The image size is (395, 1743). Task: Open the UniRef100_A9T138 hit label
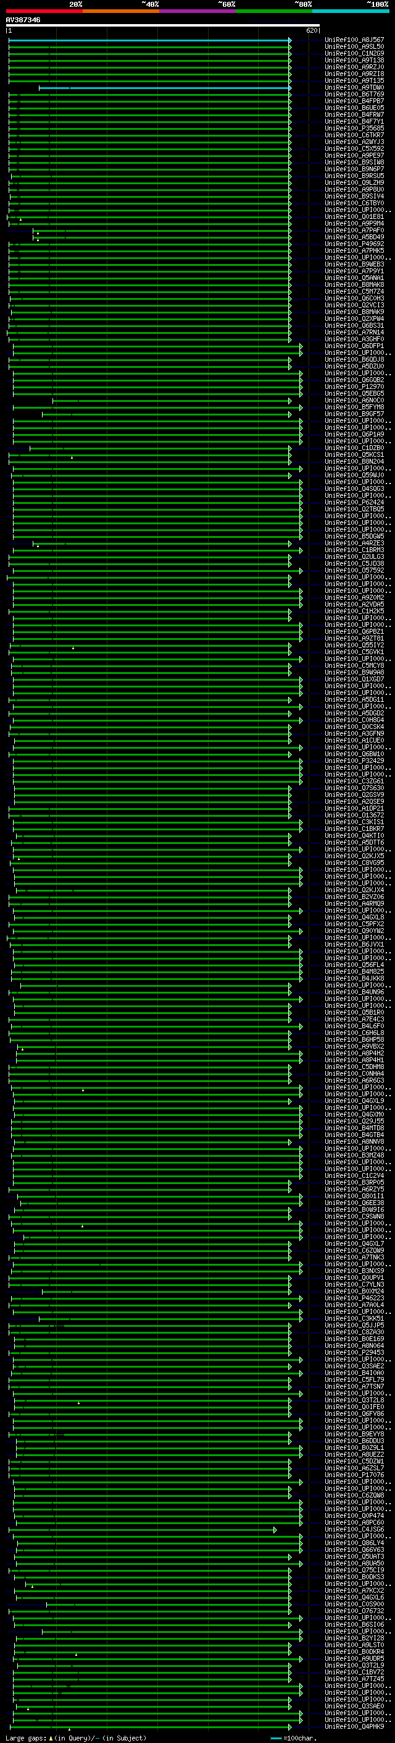click(x=354, y=60)
